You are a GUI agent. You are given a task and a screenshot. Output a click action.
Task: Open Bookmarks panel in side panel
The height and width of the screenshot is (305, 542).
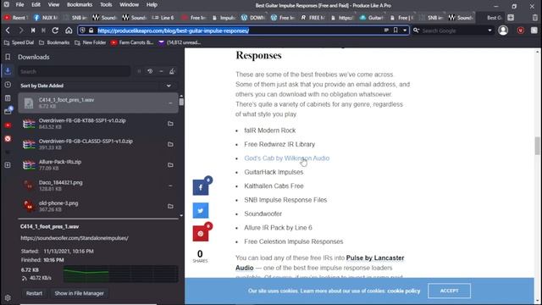coord(8,57)
